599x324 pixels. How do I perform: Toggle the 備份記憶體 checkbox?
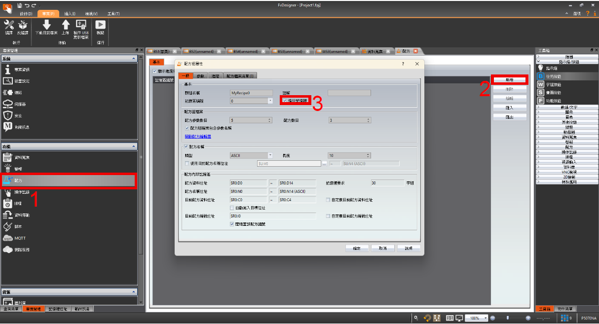(285, 101)
